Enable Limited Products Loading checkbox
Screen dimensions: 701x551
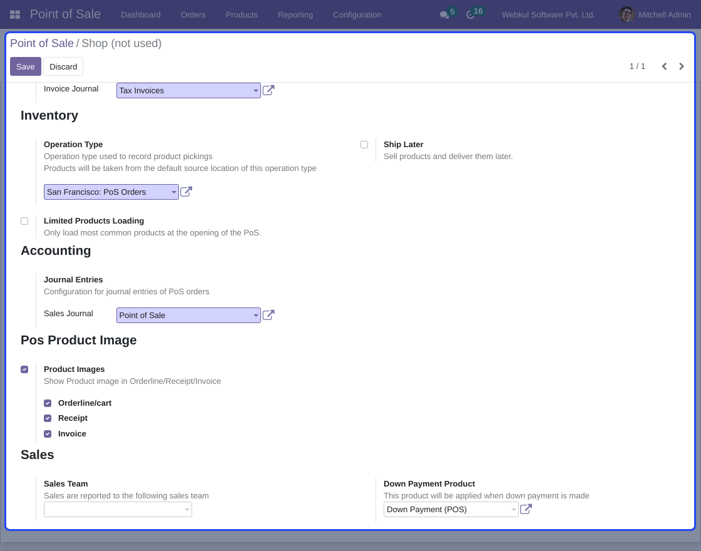pyautogui.click(x=24, y=221)
